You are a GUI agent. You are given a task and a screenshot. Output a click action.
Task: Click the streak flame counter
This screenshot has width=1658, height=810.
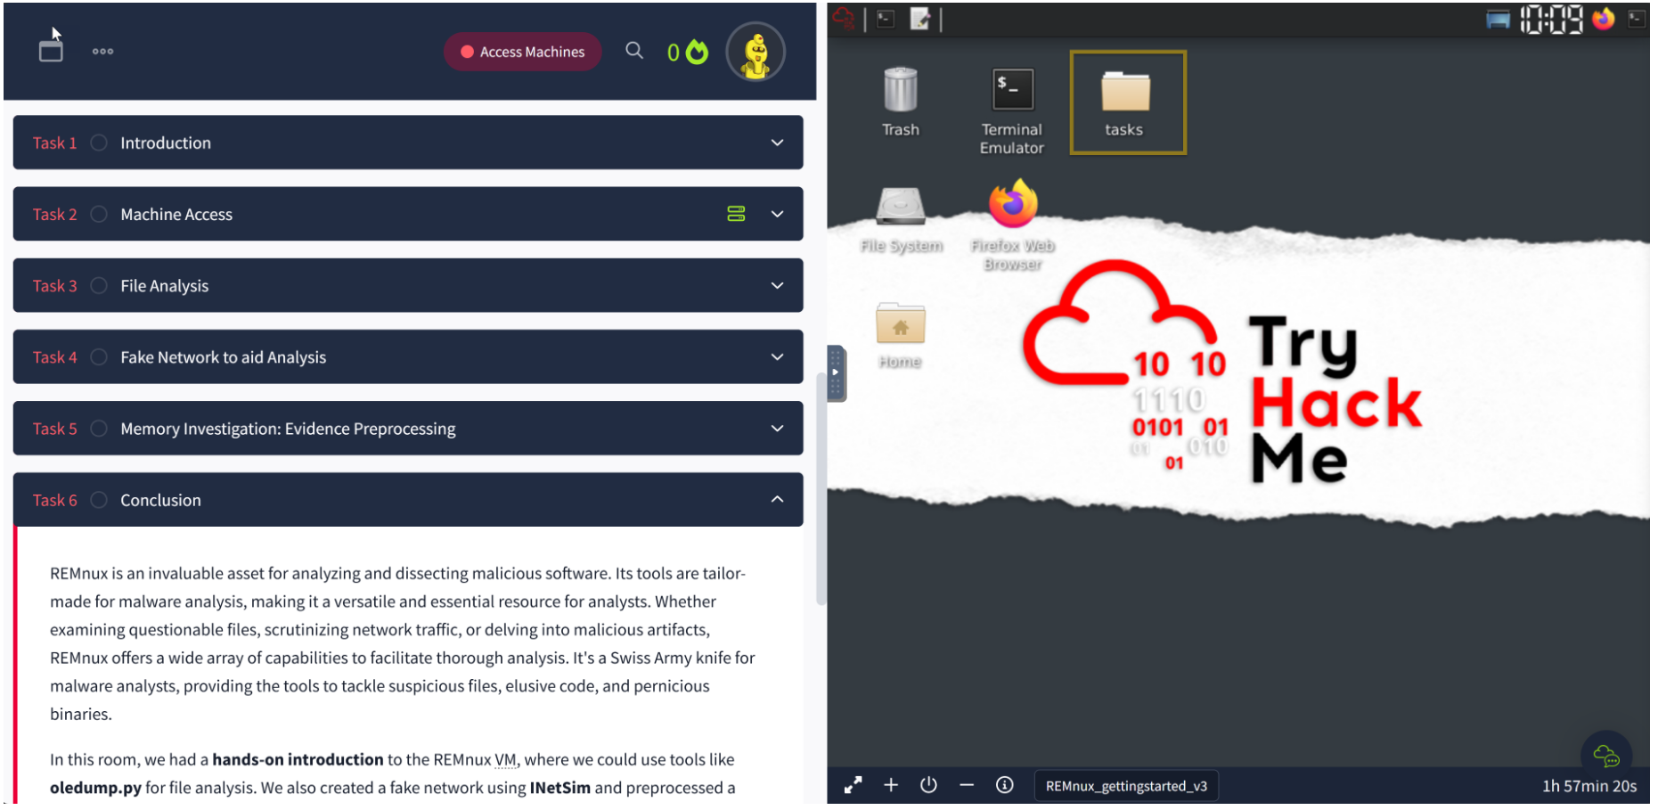click(x=687, y=52)
